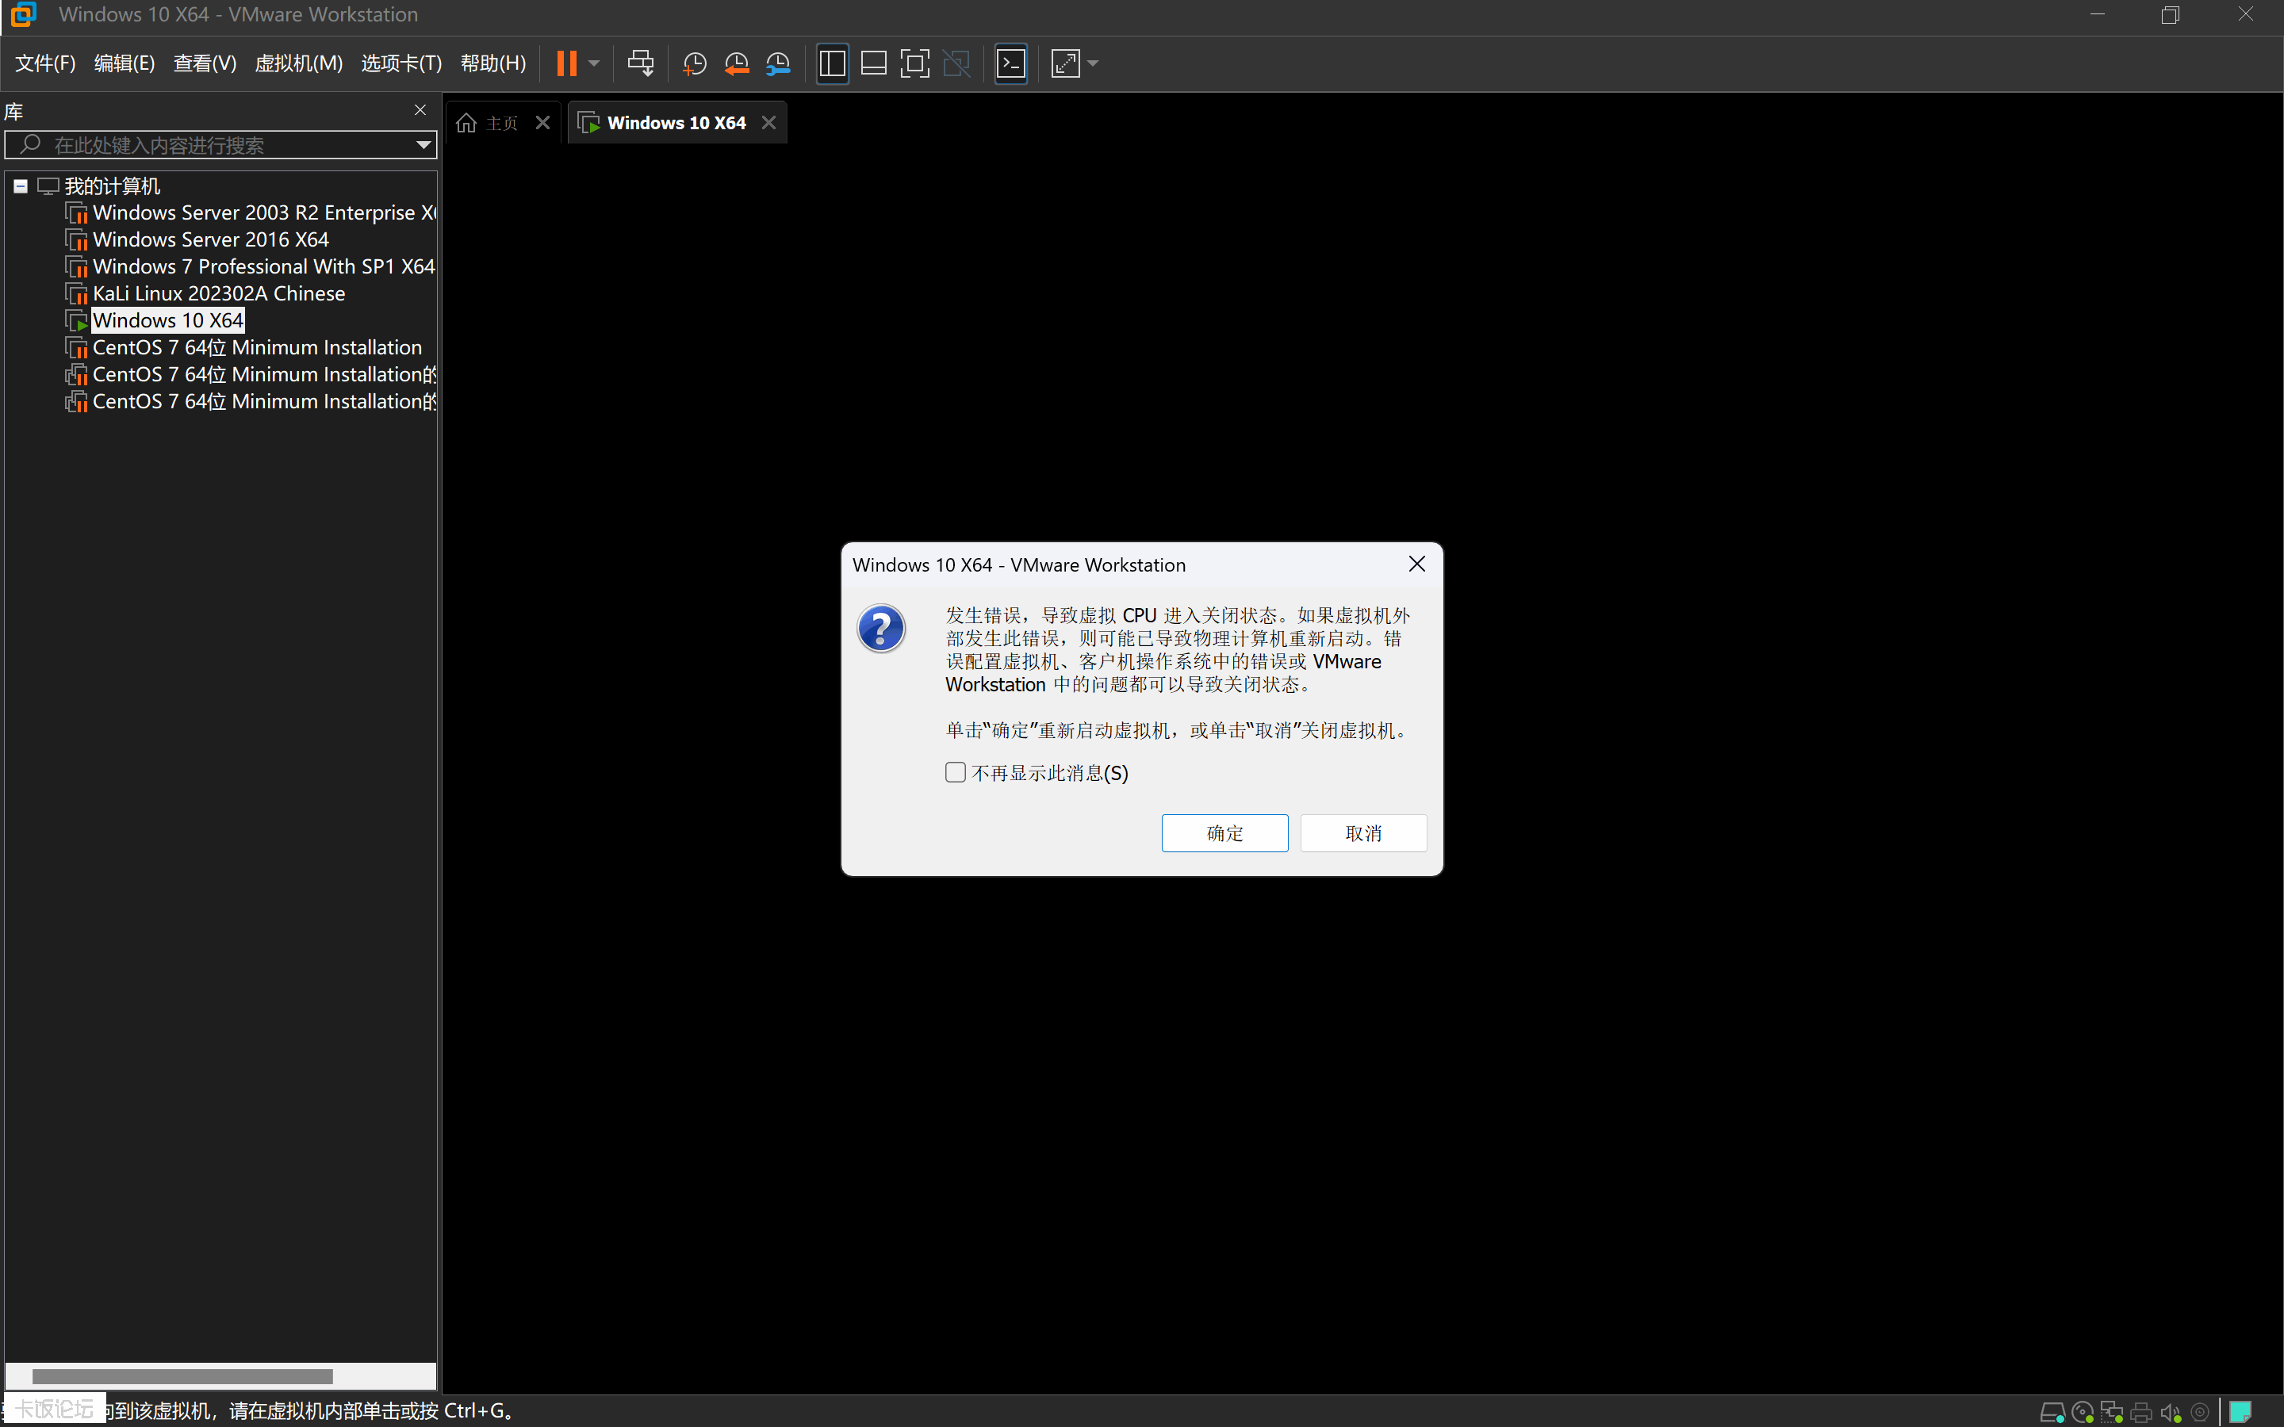Open the console view terminal icon
The height and width of the screenshot is (1427, 2284).
pos(1011,63)
